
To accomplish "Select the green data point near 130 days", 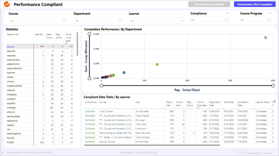I will coord(157,65).
